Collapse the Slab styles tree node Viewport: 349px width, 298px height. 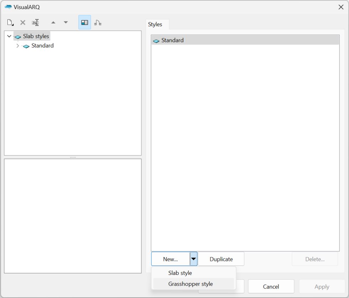coord(9,36)
